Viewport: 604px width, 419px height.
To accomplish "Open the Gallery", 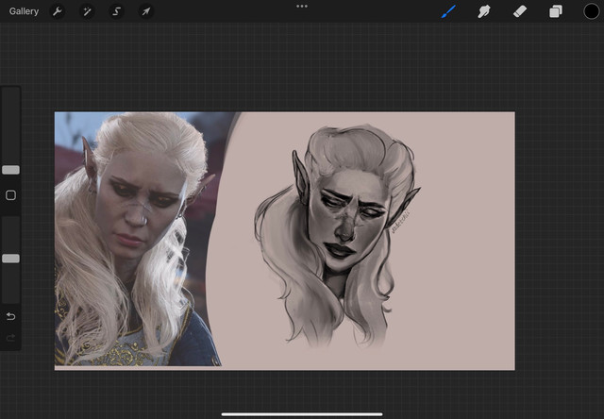I will 24,11.
